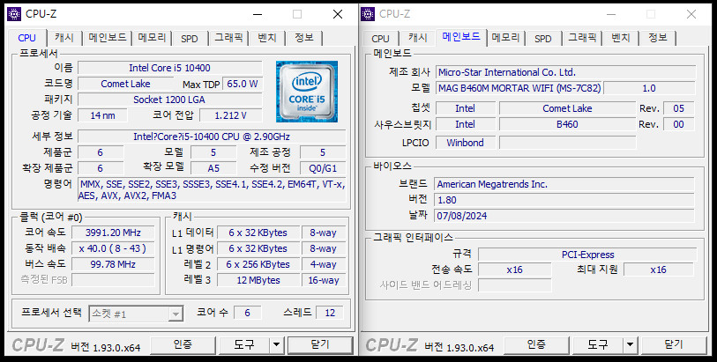Close the left CPU-Z window

(338, 14)
